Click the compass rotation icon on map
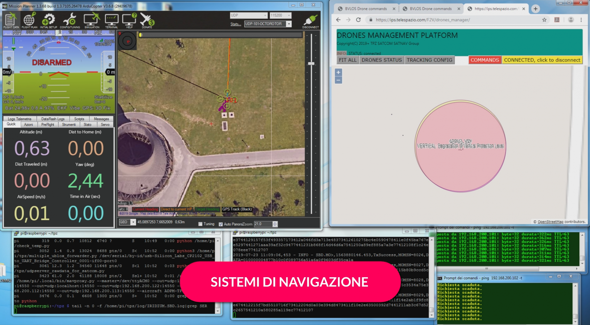 [127, 41]
